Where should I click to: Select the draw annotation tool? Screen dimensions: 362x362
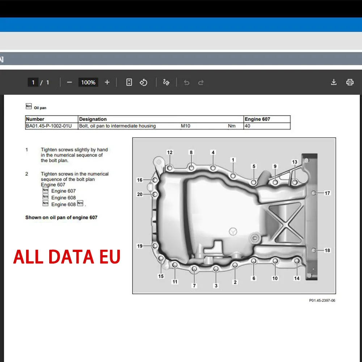point(166,82)
